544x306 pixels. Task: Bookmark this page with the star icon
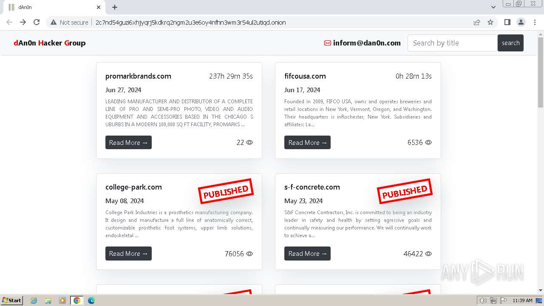(490, 22)
